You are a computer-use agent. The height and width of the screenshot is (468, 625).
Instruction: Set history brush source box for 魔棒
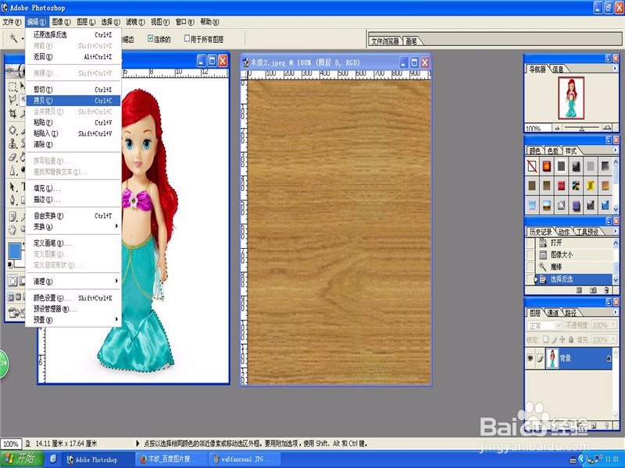pyautogui.click(x=530, y=267)
